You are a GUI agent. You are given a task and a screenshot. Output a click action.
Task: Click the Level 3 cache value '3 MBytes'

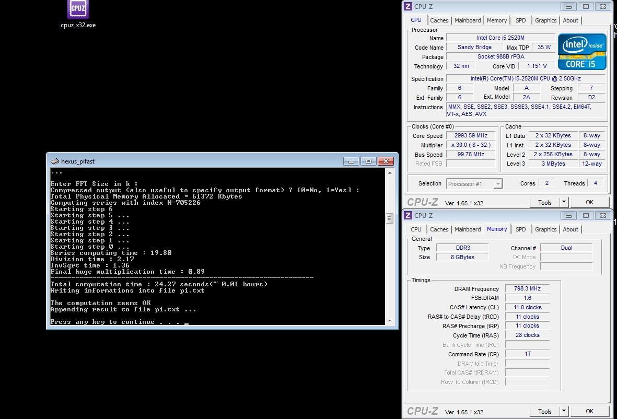(553, 164)
